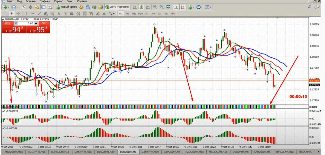Switch to the NZDUSDm,M15 chart tab
325x155 pixels.
click(x=195, y=152)
